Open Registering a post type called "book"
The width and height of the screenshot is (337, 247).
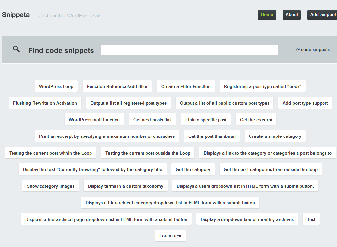263,86
